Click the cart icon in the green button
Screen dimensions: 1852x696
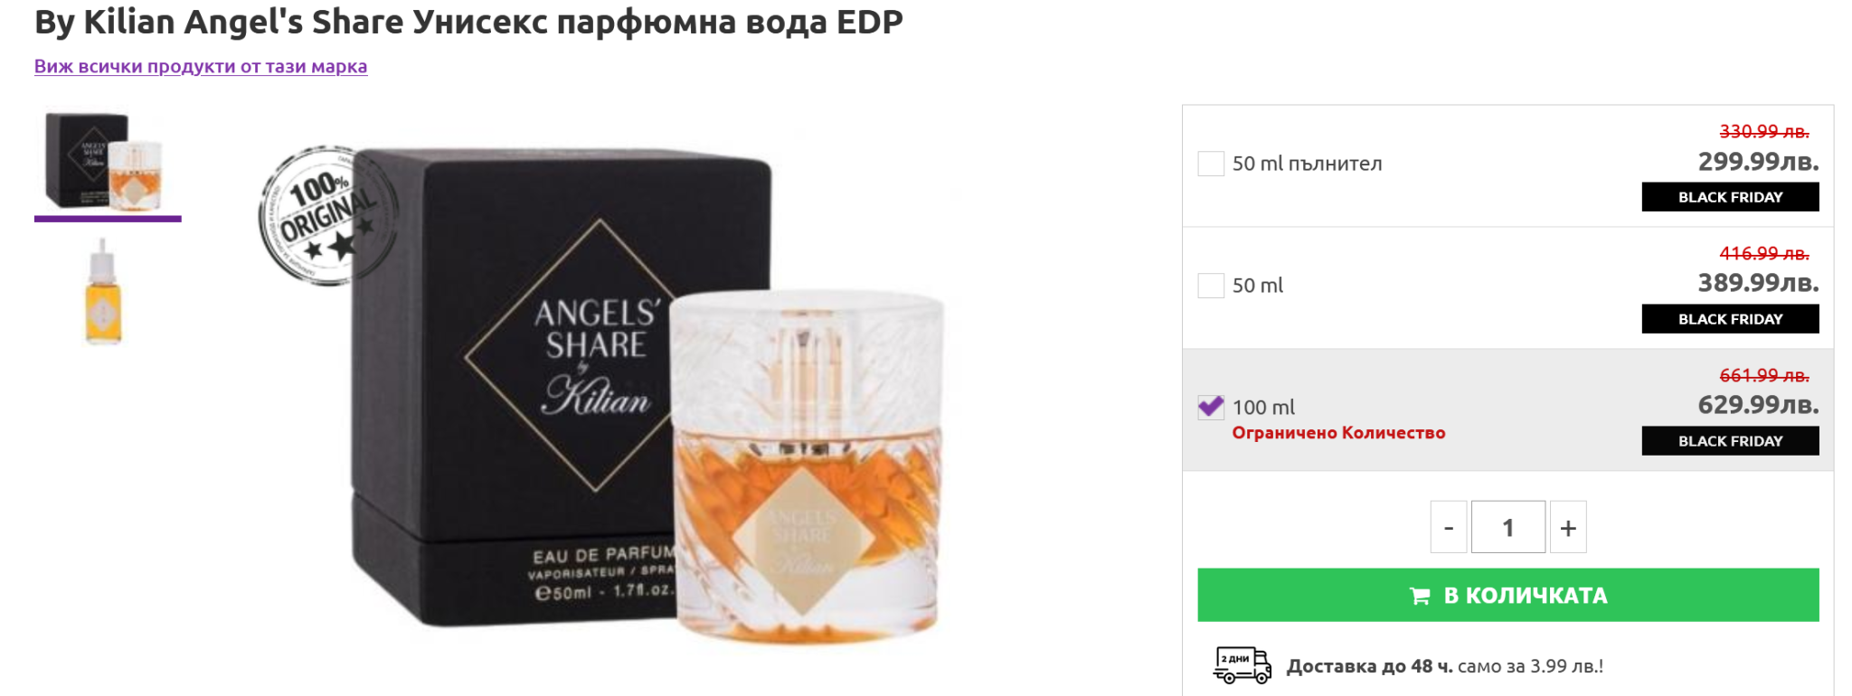click(x=1420, y=596)
